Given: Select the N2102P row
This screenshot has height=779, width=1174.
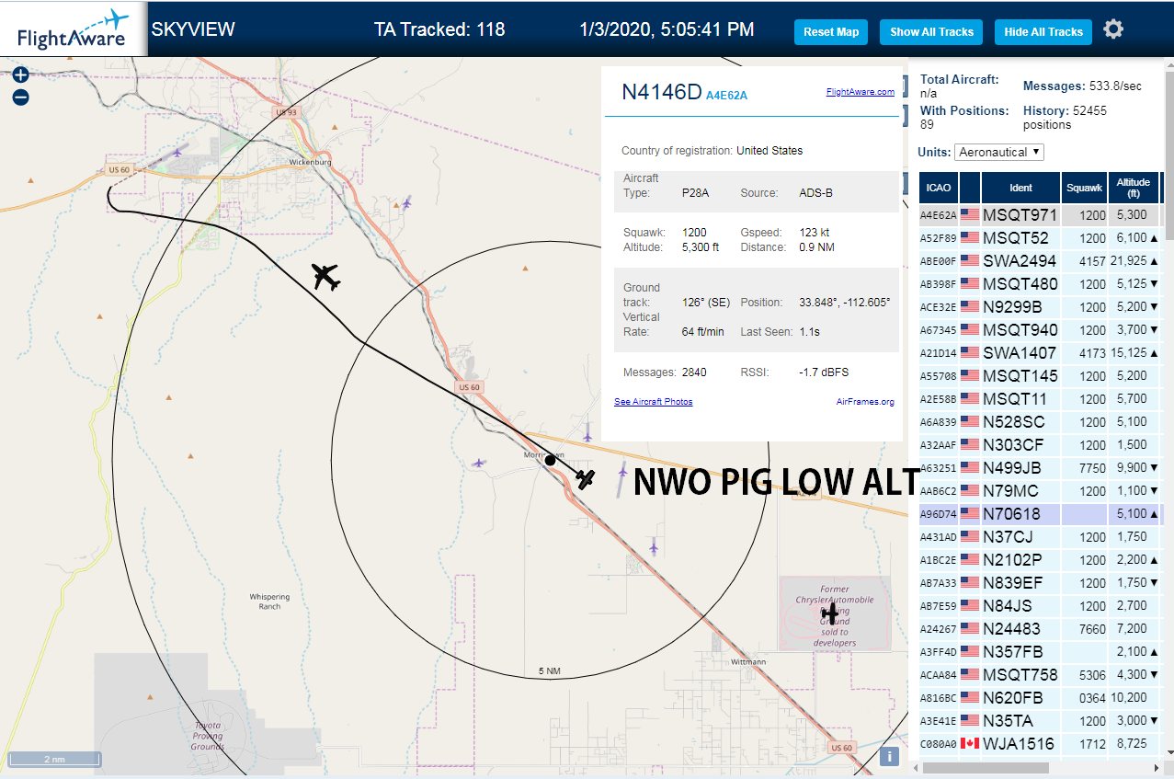Looking at the screenshot, I should (1041, 560).
